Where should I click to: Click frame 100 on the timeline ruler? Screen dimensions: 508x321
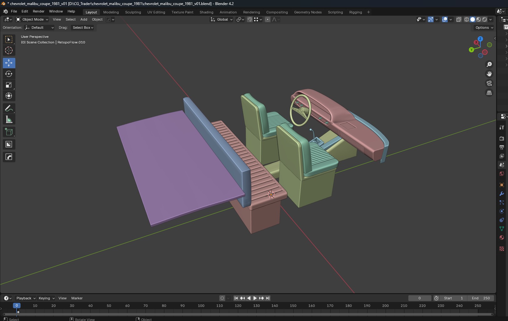tap(201, 306)
